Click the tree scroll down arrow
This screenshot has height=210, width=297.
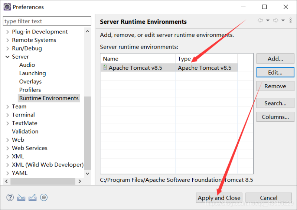pos(88,173)
